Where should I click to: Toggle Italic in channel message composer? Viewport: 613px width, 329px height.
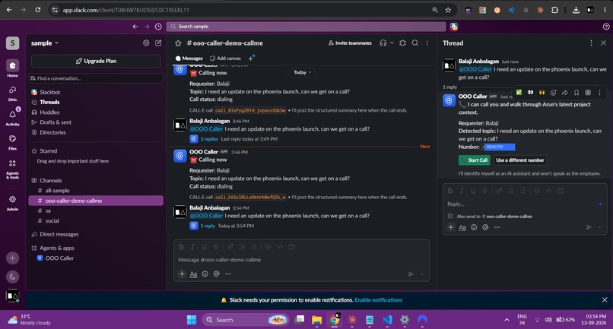(x=192, y=246)
